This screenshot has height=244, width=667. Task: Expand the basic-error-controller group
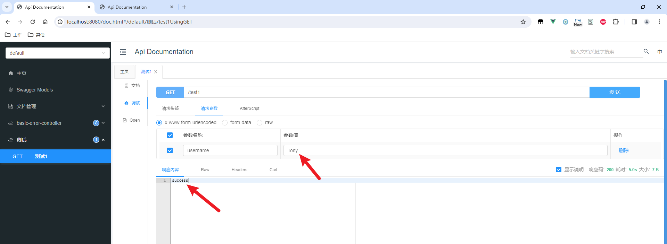click(56, 123)
